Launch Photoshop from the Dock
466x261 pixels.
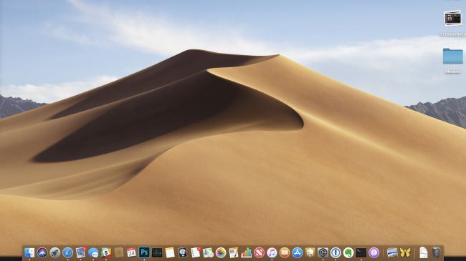(144, 252)
